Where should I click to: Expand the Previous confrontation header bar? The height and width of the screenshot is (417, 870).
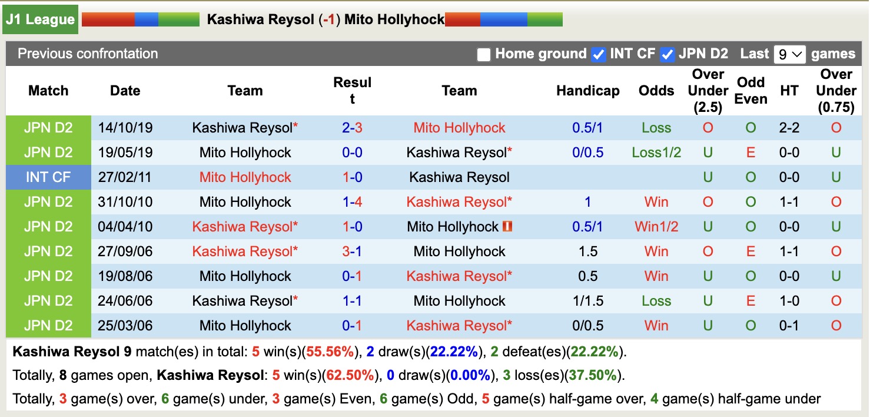[x=87, y=54]
